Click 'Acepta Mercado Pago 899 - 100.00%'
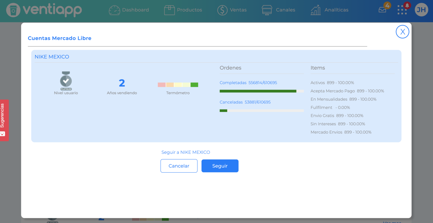Image resolution: width=433 pixels, height=223 pixels. [347, 91]
